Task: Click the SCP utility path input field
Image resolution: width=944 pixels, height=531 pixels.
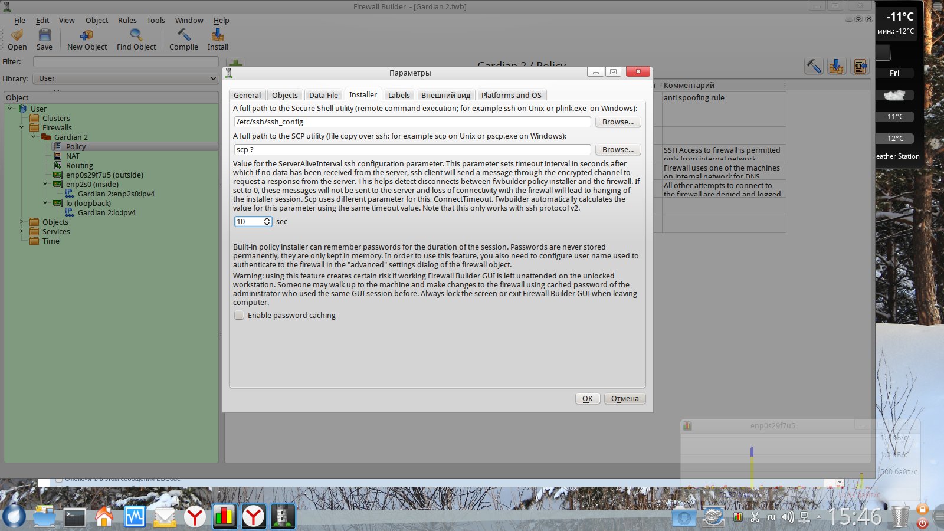Action: coord(412,150)
